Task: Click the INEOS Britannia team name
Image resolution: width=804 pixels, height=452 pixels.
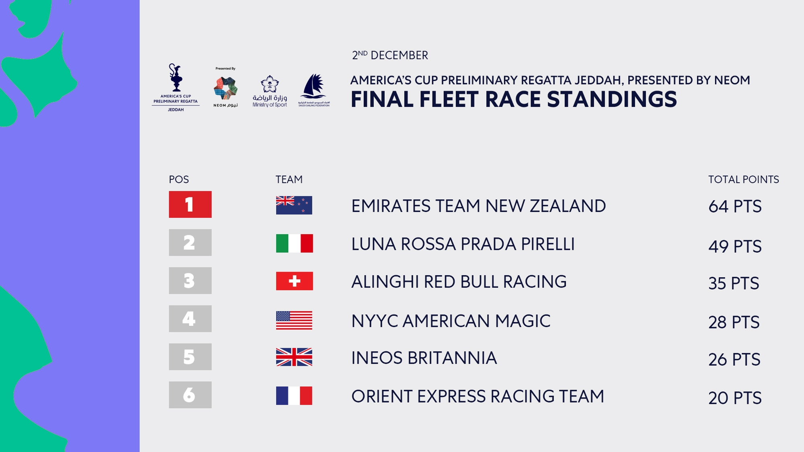Action: click(x=424, y=358)
